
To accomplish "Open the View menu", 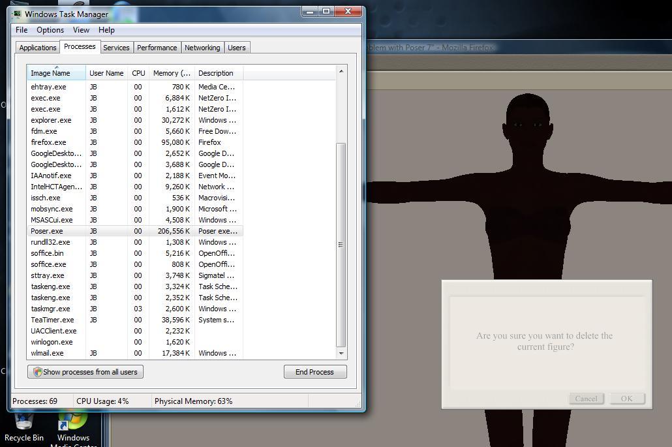I will point(81,30).
